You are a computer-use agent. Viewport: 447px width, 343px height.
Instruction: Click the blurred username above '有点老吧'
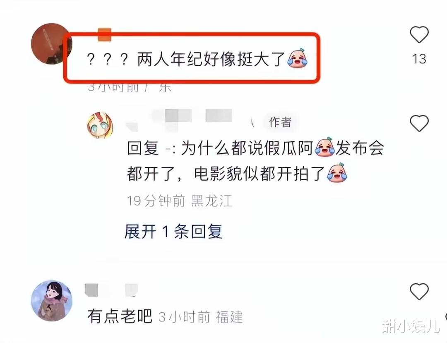click(112, 290)
